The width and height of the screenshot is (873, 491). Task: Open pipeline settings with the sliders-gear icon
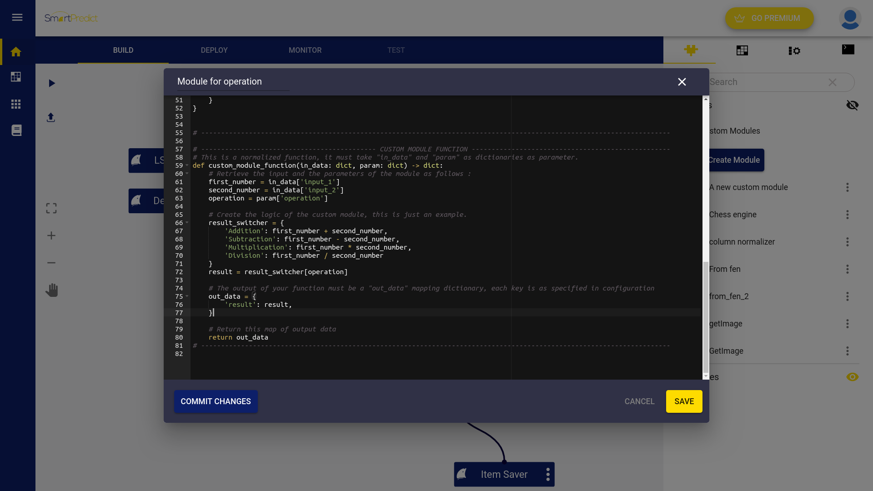[794, 50]
